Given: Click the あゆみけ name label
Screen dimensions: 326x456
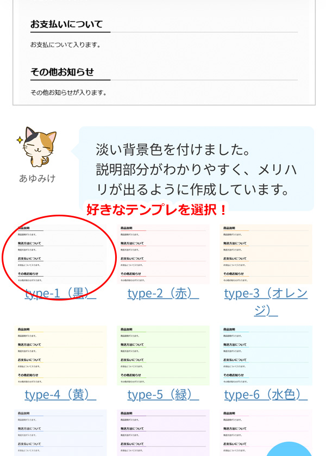Looking at the screenshot, I should click(37, 178).
